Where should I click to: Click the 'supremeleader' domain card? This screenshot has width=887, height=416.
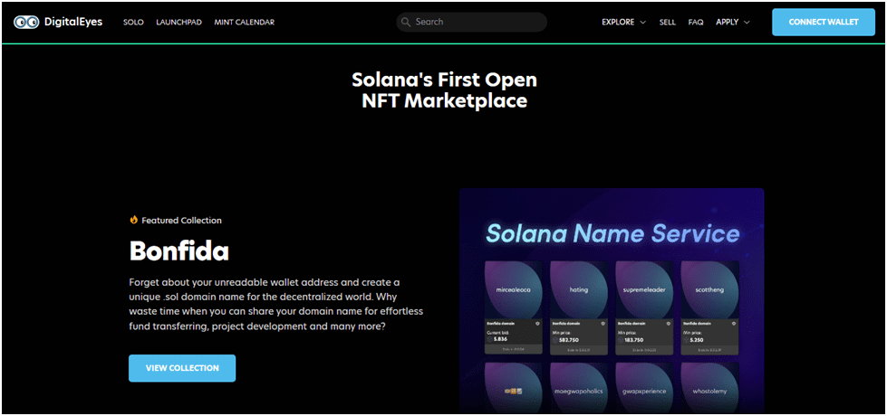(x=644, y=307)
